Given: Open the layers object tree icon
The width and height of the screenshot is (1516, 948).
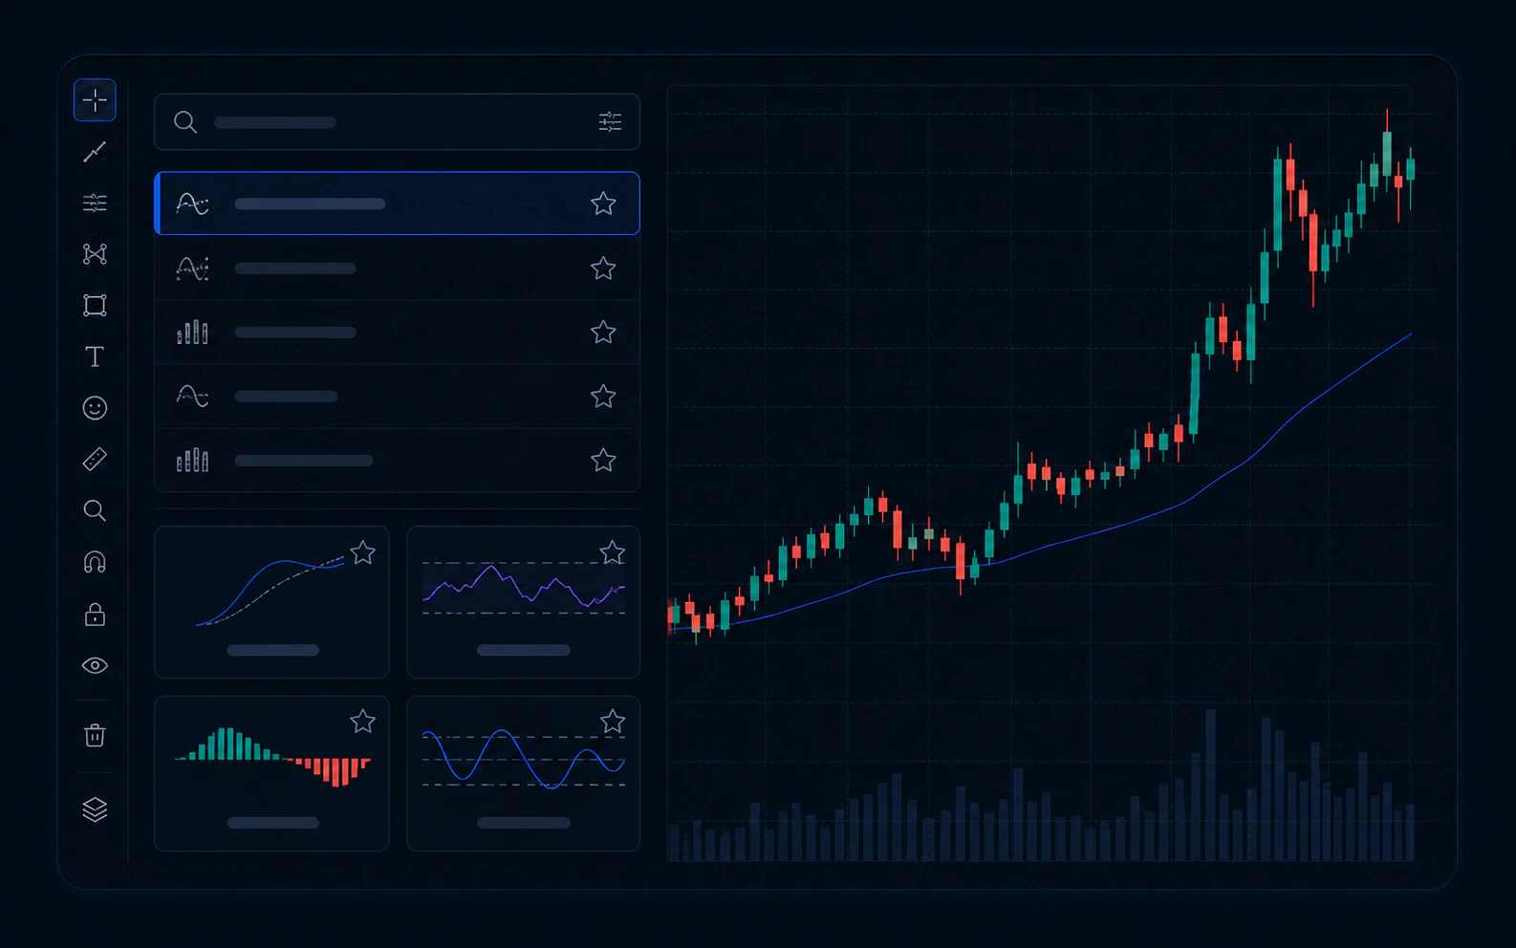Looking at the screenshot, I should (x=95, y=809).
